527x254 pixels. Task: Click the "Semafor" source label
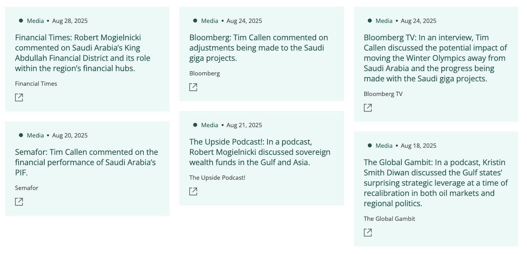[26, 188]
